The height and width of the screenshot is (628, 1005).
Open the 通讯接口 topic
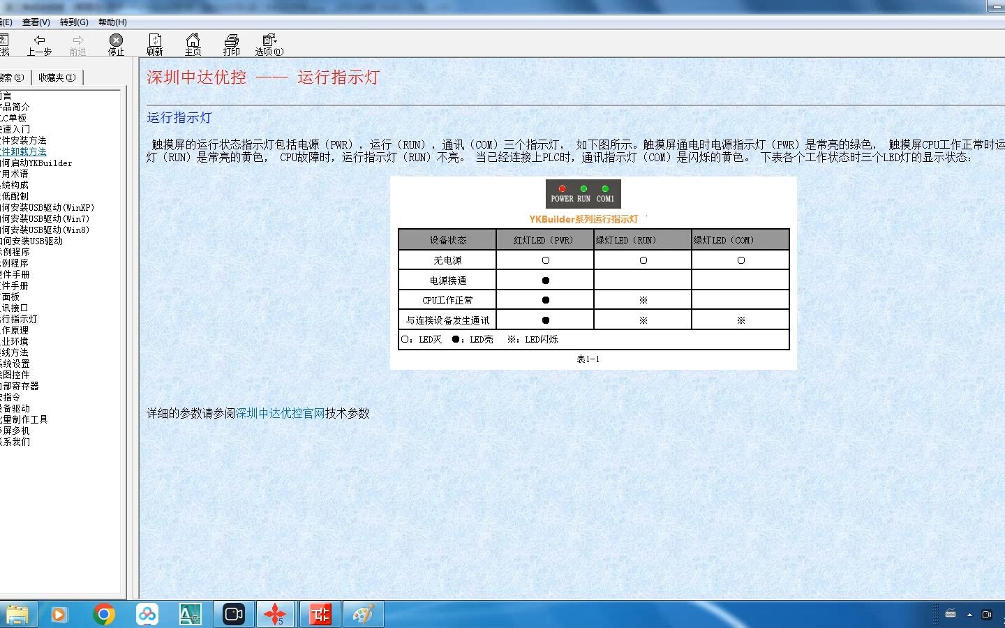pyautogui.click(x=14, y=308)
